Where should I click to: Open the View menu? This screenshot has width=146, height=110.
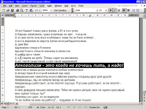17,6
